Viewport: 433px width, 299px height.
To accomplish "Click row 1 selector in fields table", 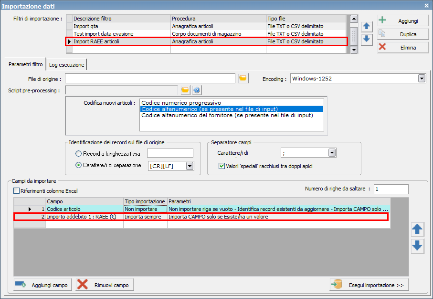I will (x=30, y=209).
